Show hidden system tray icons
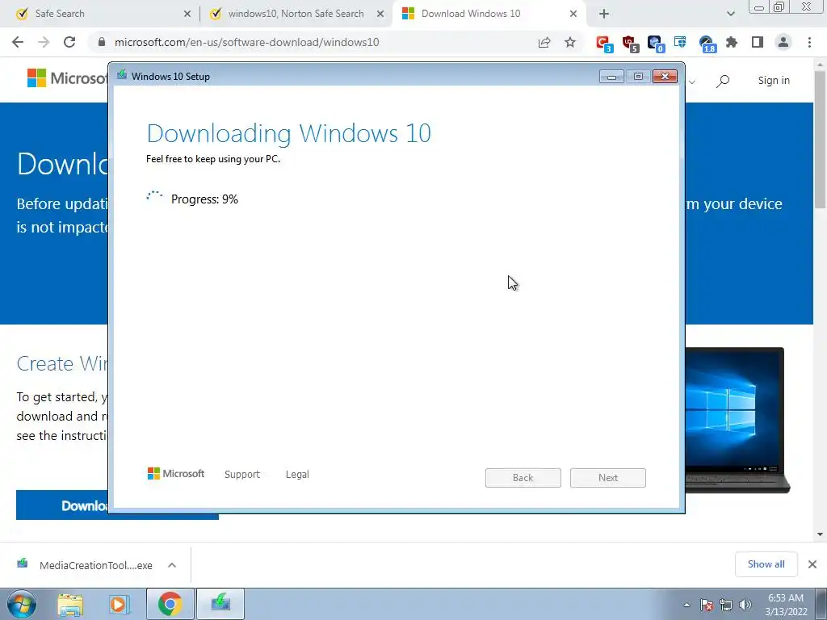 (686, 605)
